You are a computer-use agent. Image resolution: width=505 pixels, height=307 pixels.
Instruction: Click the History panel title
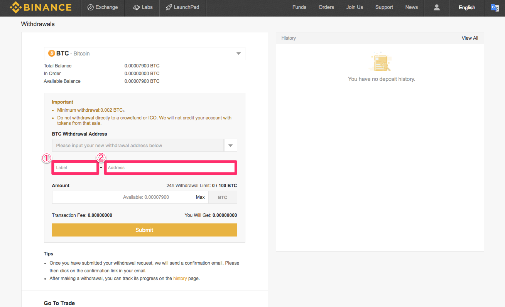click(289, 38)
